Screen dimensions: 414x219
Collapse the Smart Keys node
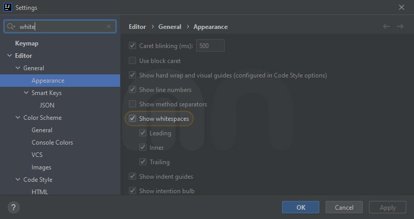[x=26, y=93]
